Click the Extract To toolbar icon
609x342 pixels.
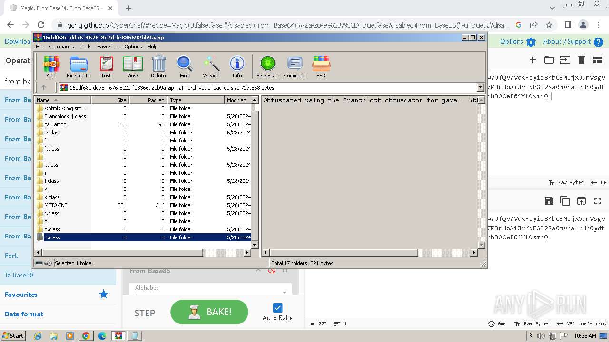(x=79, y=66)
